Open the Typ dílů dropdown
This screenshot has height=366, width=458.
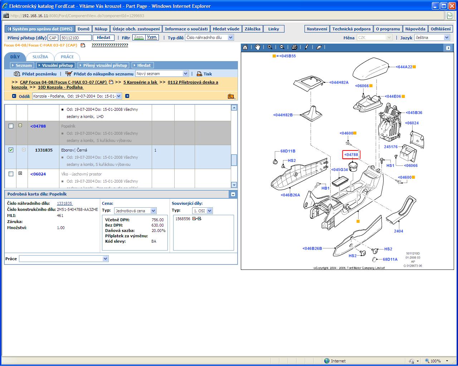pos(230,38)
